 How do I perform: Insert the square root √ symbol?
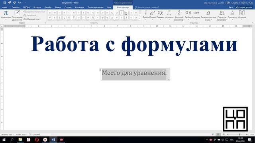[64, 17]
